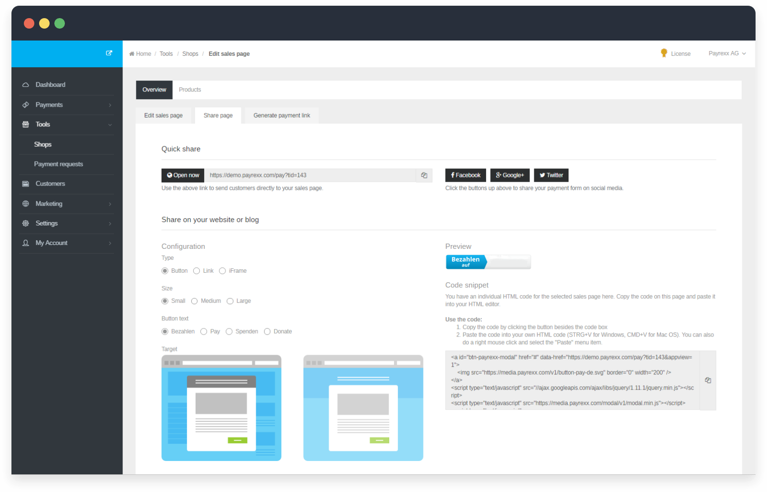
Task: Open the Generate payment link tab
Action: click(281, 115)
